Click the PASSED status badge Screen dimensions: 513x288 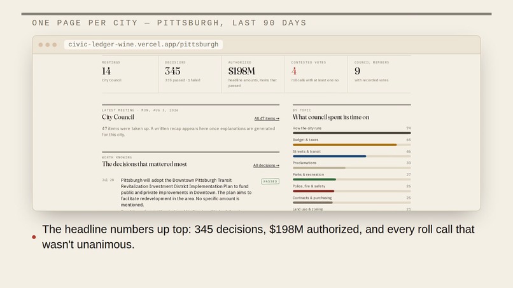271,181
